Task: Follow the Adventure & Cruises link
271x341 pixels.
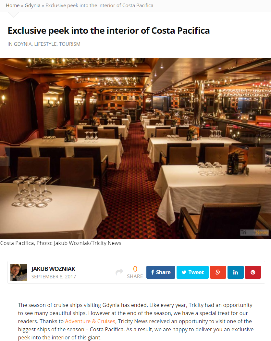Action: coord(90,321)
